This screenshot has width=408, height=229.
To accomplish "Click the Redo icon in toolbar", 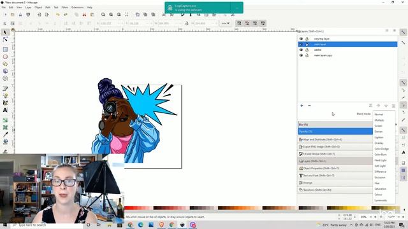I will click(x=66, y=15).
